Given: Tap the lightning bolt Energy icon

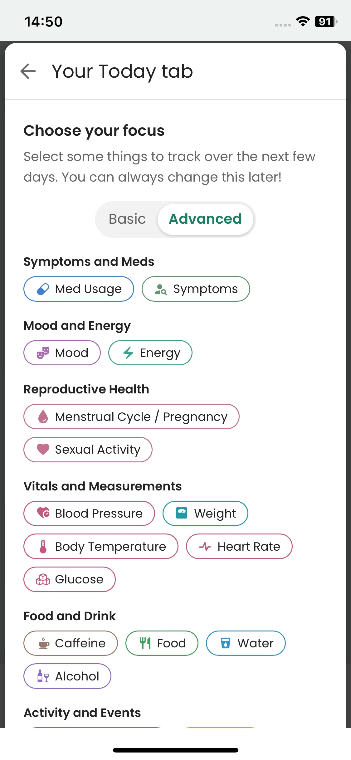Looking at the screenshot, I should click(x=128, y=353).
